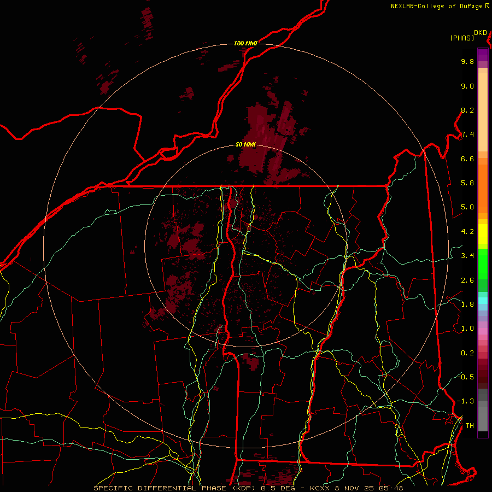Pick the orange color bar segment
Viewport: 492px width, 492px height.
(x=483, y=189)
